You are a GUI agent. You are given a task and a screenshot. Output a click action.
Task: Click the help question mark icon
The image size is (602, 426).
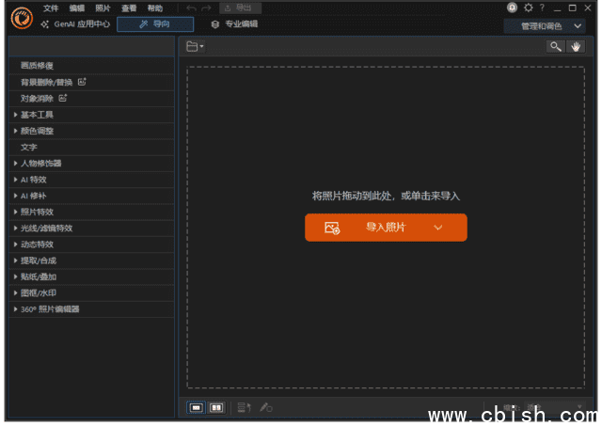[542, 8]
